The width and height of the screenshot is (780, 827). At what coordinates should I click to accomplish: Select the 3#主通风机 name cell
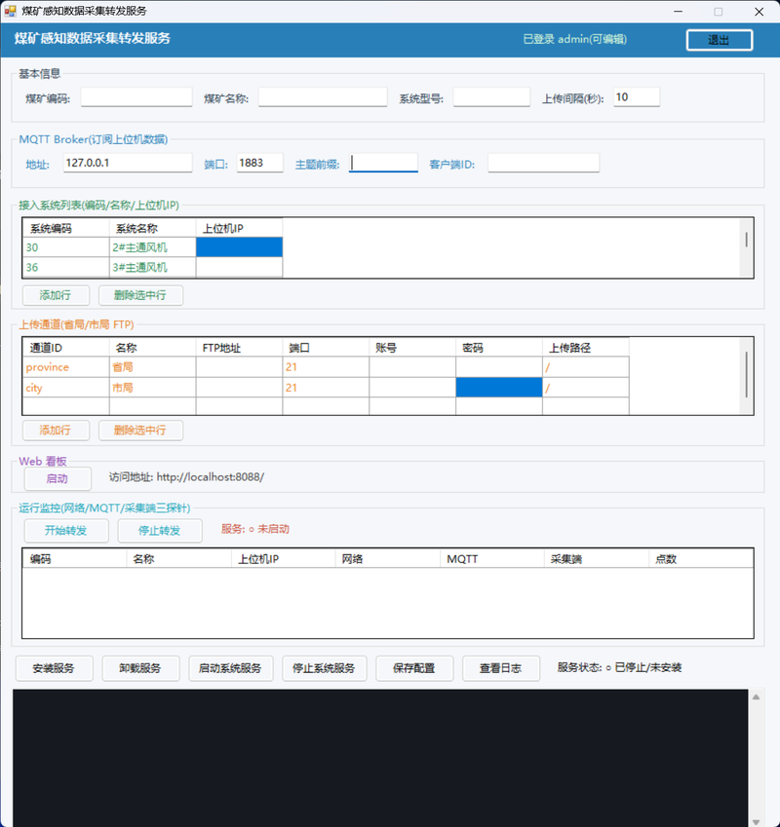coord(152,268)
